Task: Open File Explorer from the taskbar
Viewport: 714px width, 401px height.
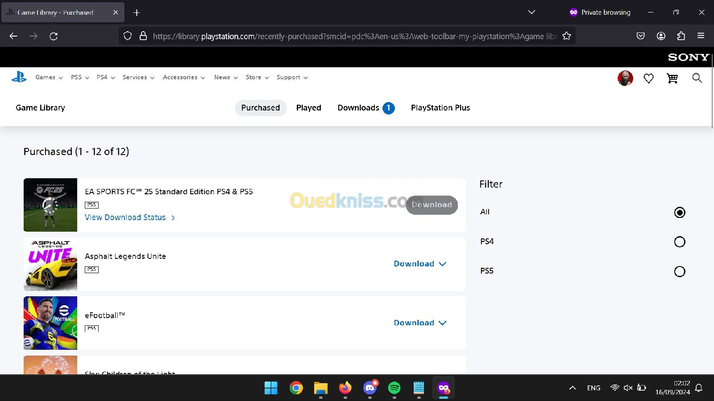Action: (x=320, y=388)
